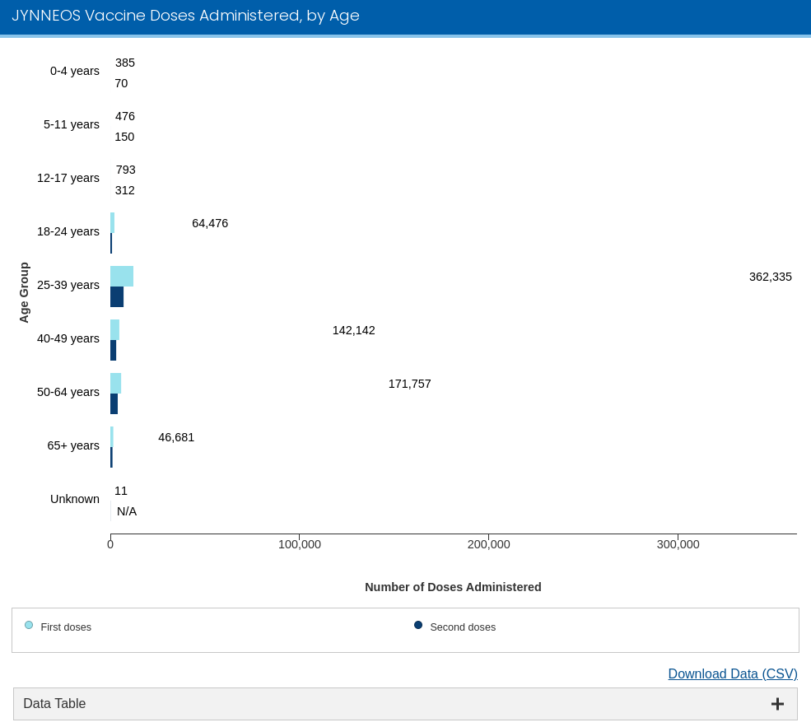Click the 50-64 years second doses bar
Screen dimensions: 811x727
(114, 404)
